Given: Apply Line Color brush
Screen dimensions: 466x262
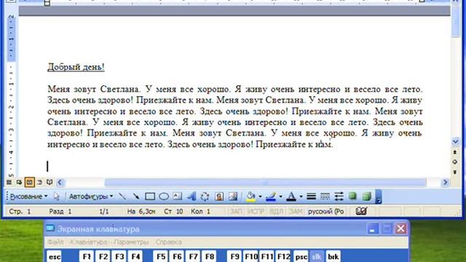Looking at the screenshot, I should [x=271, y=196].
